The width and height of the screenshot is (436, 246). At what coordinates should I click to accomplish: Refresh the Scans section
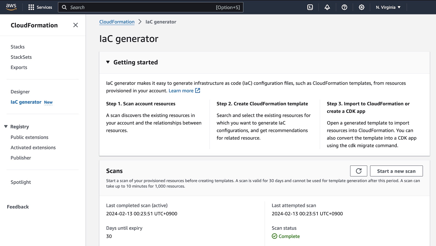(359, 171)
